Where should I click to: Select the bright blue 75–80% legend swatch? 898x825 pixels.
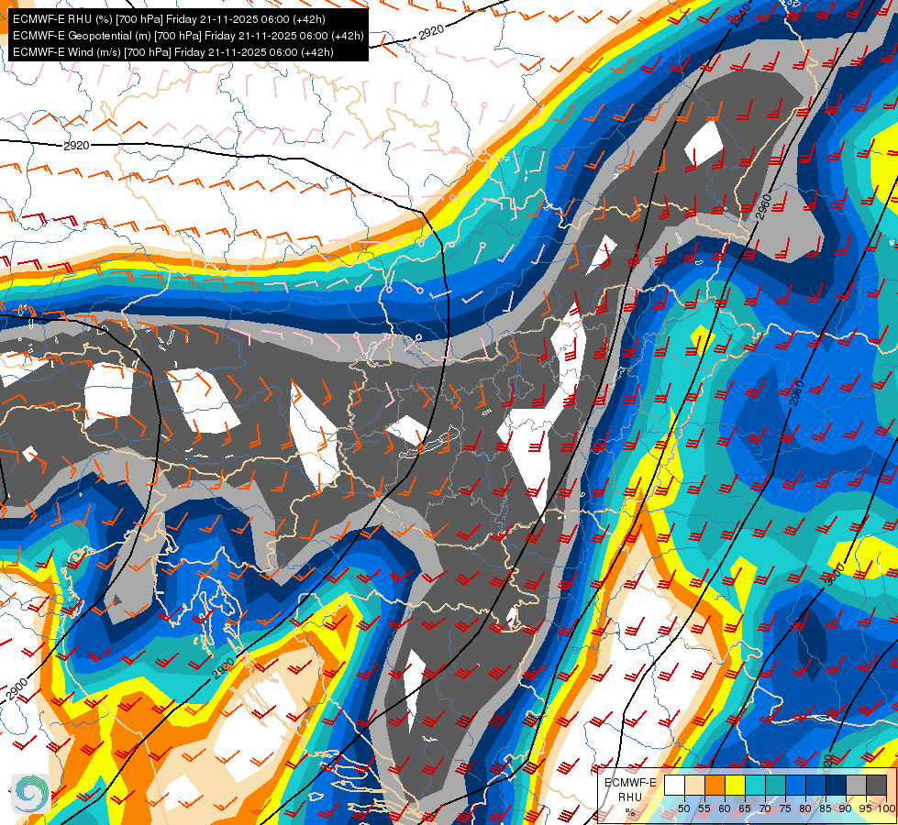point(795,785)
